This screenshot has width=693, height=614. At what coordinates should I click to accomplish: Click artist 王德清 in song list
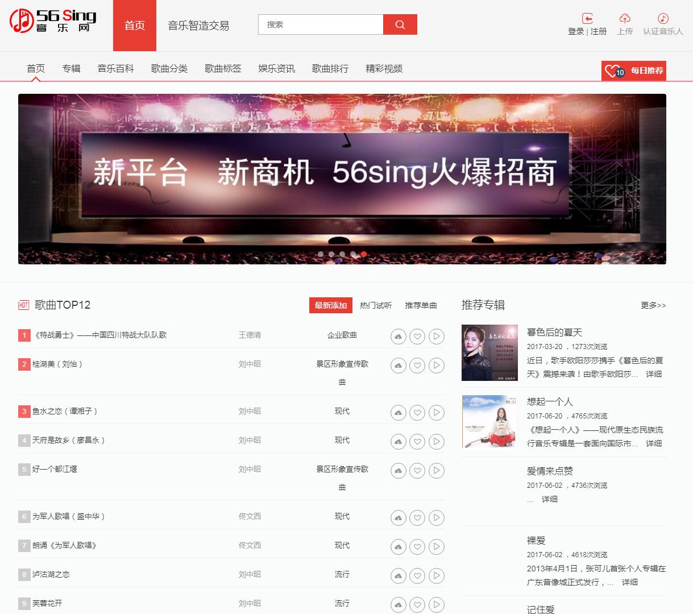click(x=250, y=335)
